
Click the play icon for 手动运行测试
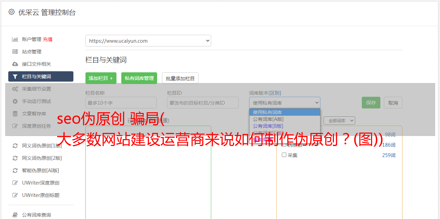pyautogui.click(x=15, y=101)
